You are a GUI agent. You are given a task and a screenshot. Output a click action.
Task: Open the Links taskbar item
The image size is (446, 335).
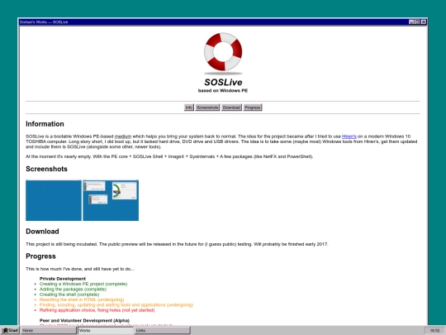tap(163, 330)
